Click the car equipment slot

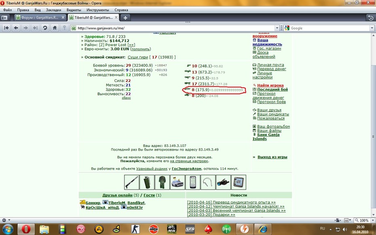point(177,182)
